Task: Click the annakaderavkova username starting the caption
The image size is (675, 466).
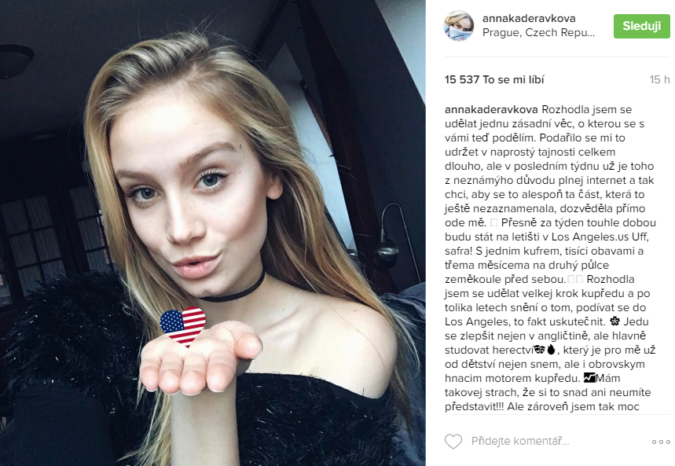Action: [x=491, y=109]
